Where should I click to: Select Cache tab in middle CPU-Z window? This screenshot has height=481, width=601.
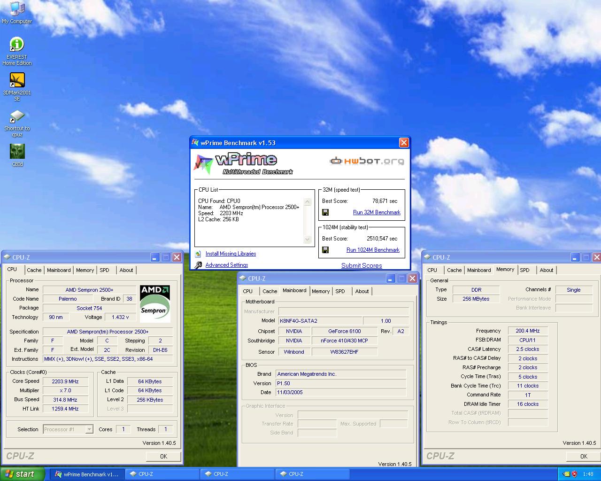coord(270,291)
